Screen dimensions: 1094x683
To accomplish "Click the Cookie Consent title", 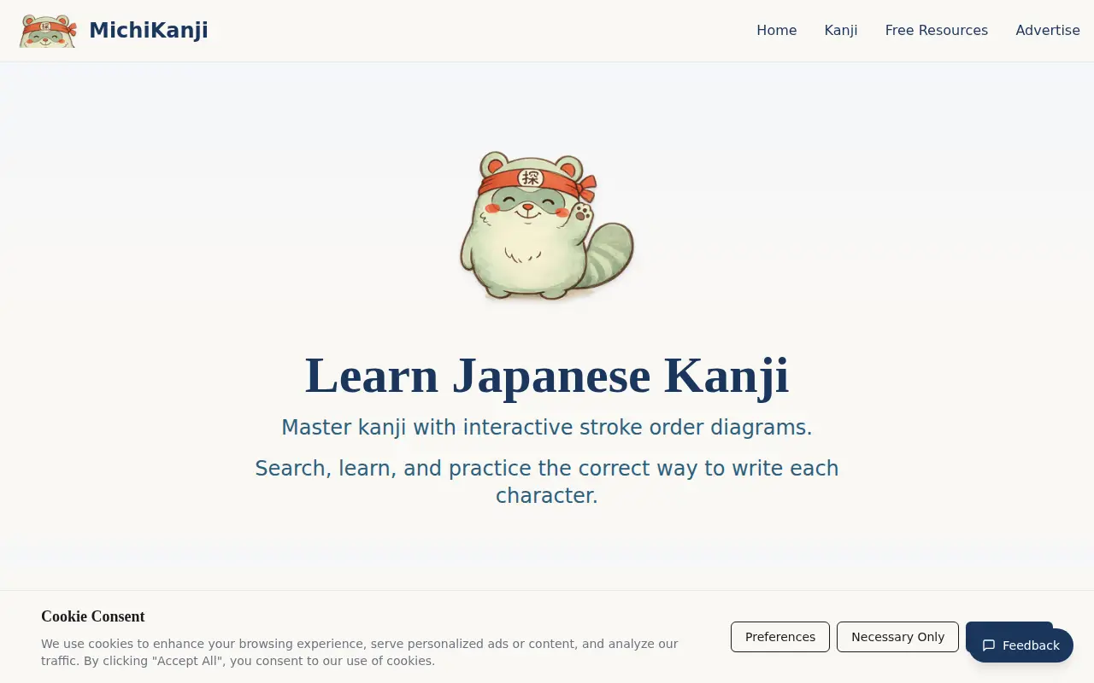I will coord(93,616).
